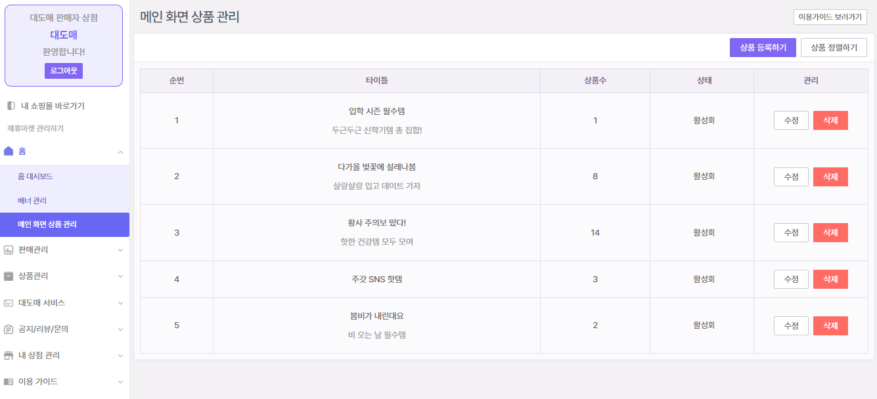Delete the 봄비가 내린대요 row

(830, 325)
